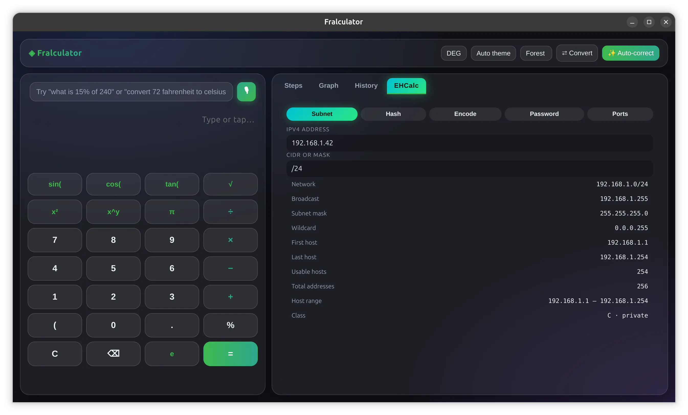
Task: Click the CIDR or mask field
Action: pos(470,168)
